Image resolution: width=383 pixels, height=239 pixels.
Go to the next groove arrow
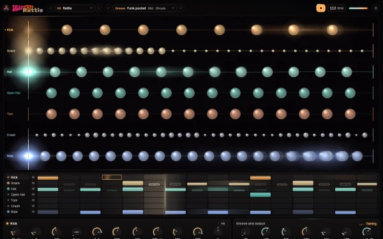click(x=181, y=8)
